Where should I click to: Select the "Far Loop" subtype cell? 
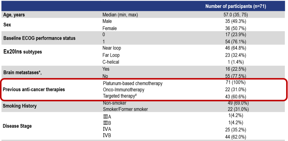(x=111, y=55)
